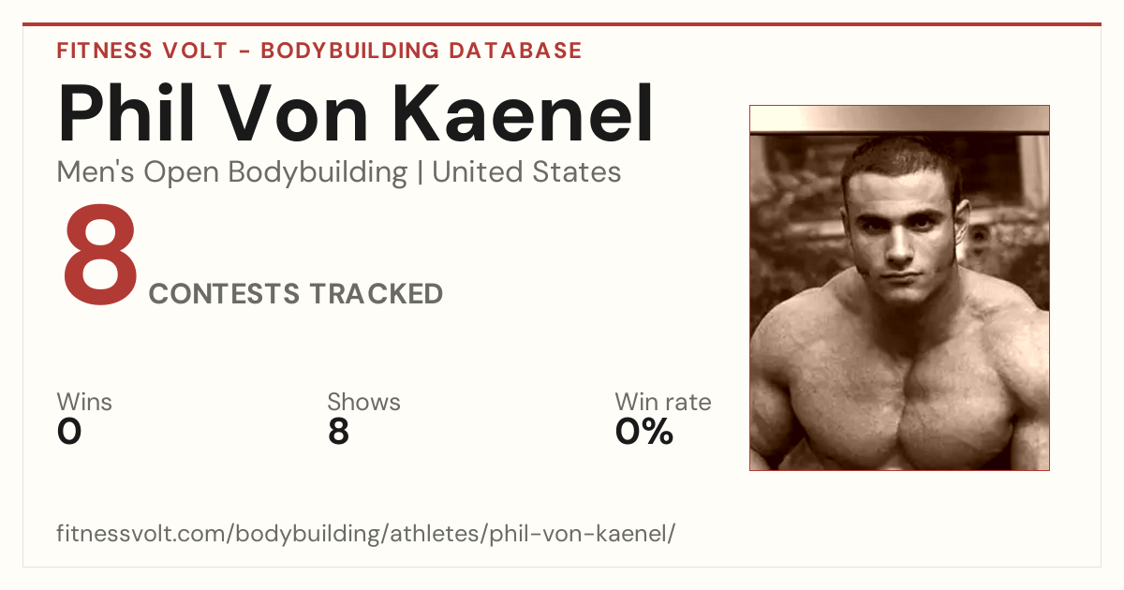Image resolution: width=1124 pixels, height=590 pixels.
Task: Open the fitnessvolt.com athlete profile URL
Action: (366, 534)
